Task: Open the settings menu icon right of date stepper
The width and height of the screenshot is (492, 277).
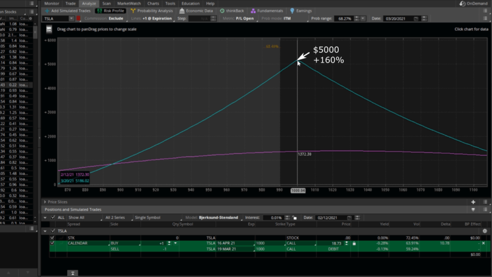Action: (485, 19)
